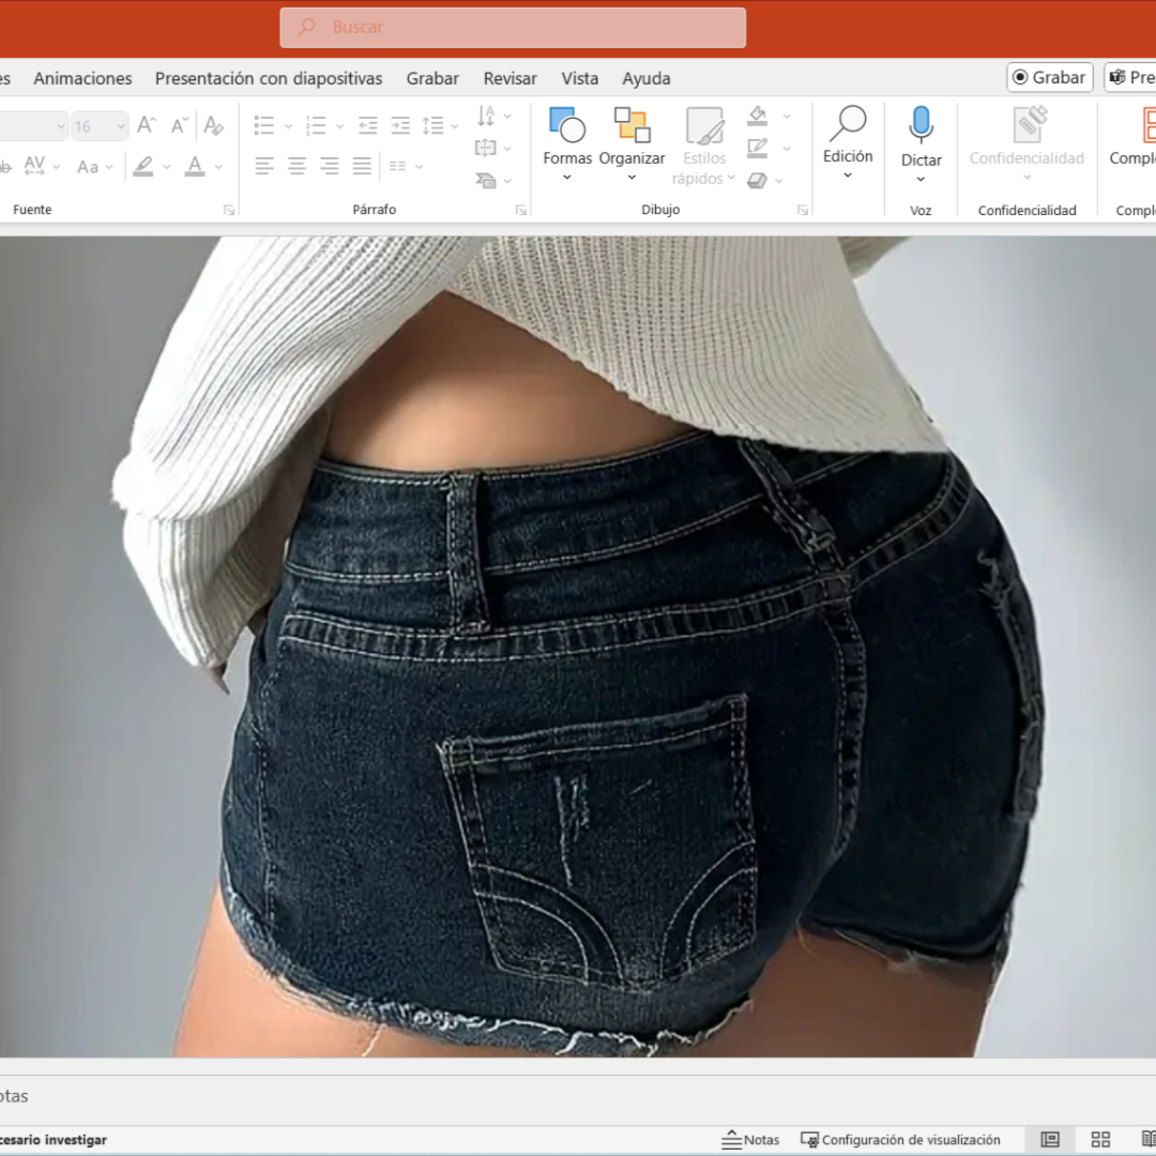Image resolution: width=1156 pixels, height=1156 pixels.
Task: Click the shape effects icon
Action: pos(757,180)
